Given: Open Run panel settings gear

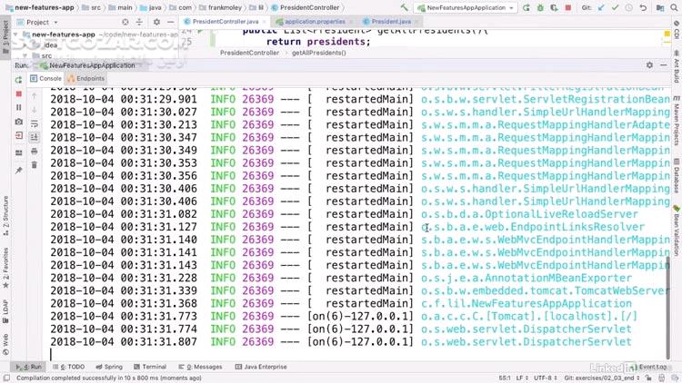Looking at the screenshot, I should tap(649, 65).
